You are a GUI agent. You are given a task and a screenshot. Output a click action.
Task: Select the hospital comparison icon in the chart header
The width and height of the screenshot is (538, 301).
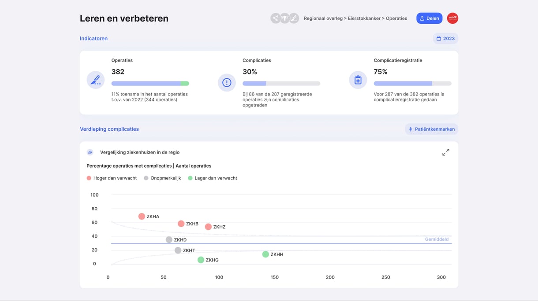(x=90, y=152)
